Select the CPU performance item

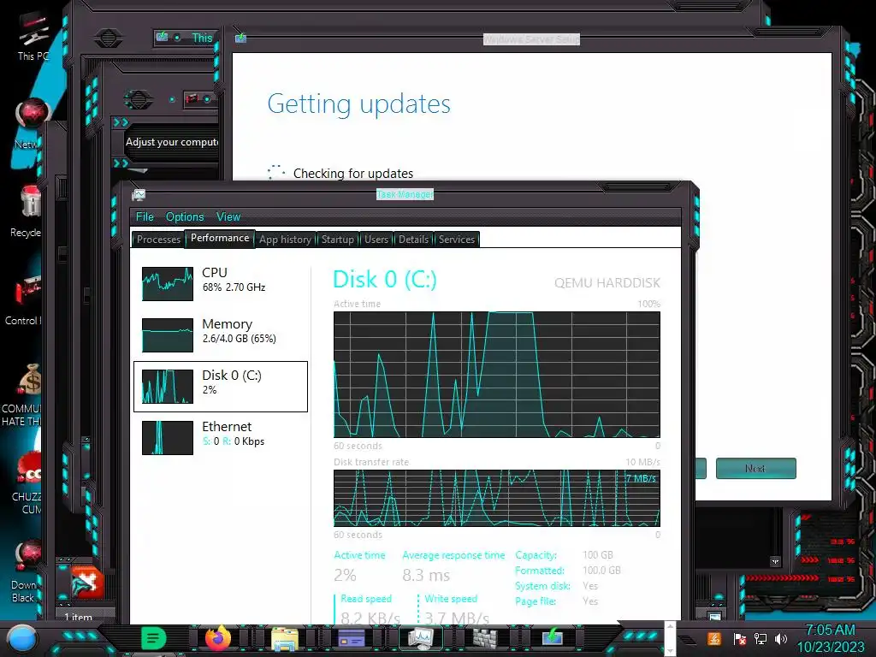click(221, 283)
